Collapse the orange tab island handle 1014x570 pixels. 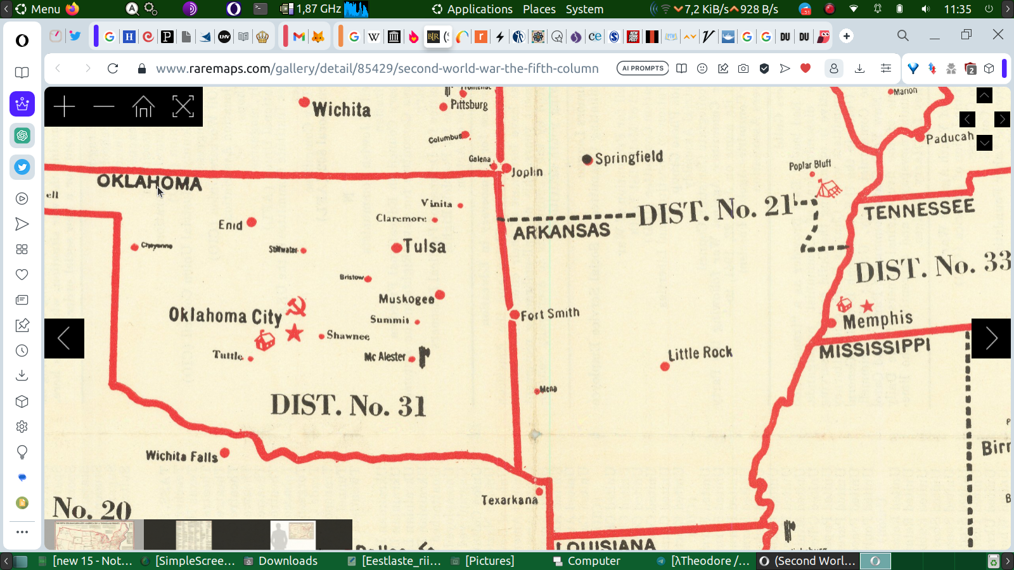click(340, 36)
